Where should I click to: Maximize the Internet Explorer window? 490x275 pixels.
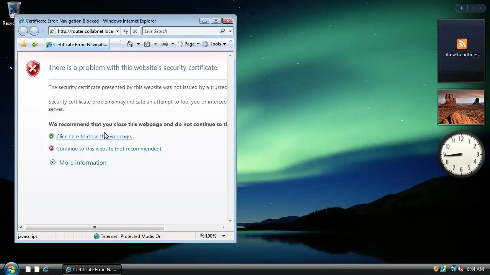click(216, 21)
